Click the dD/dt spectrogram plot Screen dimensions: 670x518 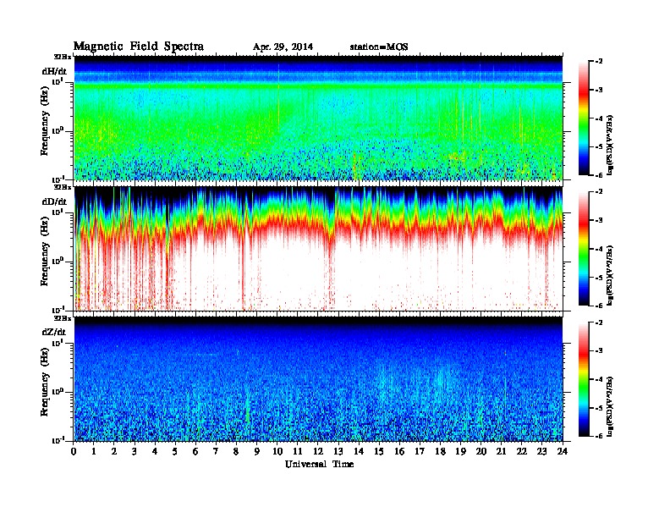318,249
